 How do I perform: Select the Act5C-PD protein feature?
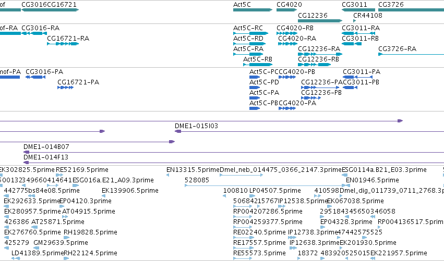point(255,88)
